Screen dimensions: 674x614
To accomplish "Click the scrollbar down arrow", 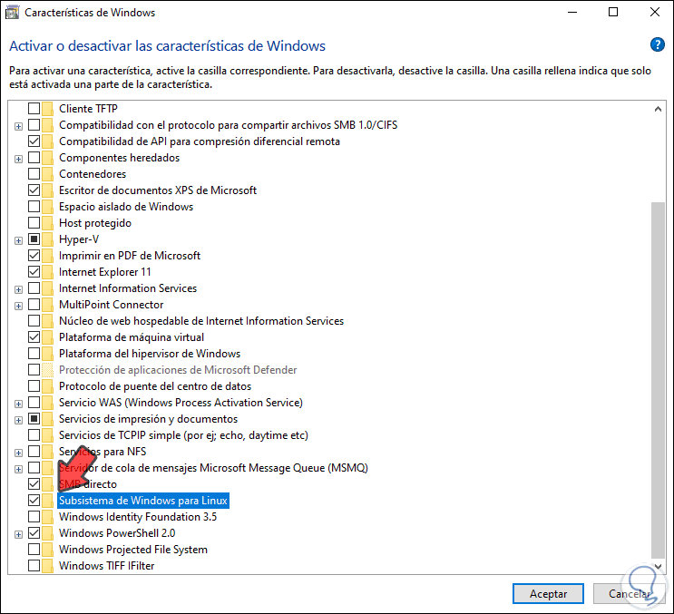I will coord(658,567).
